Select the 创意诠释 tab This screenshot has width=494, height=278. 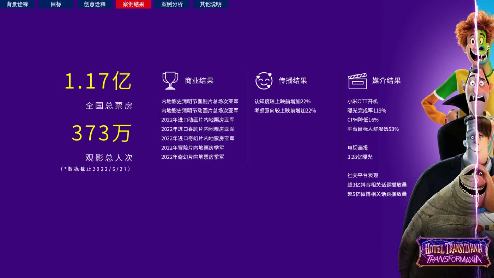pyautogui.click(x=95, y=4)
